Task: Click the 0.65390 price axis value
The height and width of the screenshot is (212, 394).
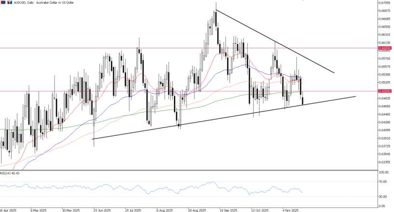Action: (385, 74)
